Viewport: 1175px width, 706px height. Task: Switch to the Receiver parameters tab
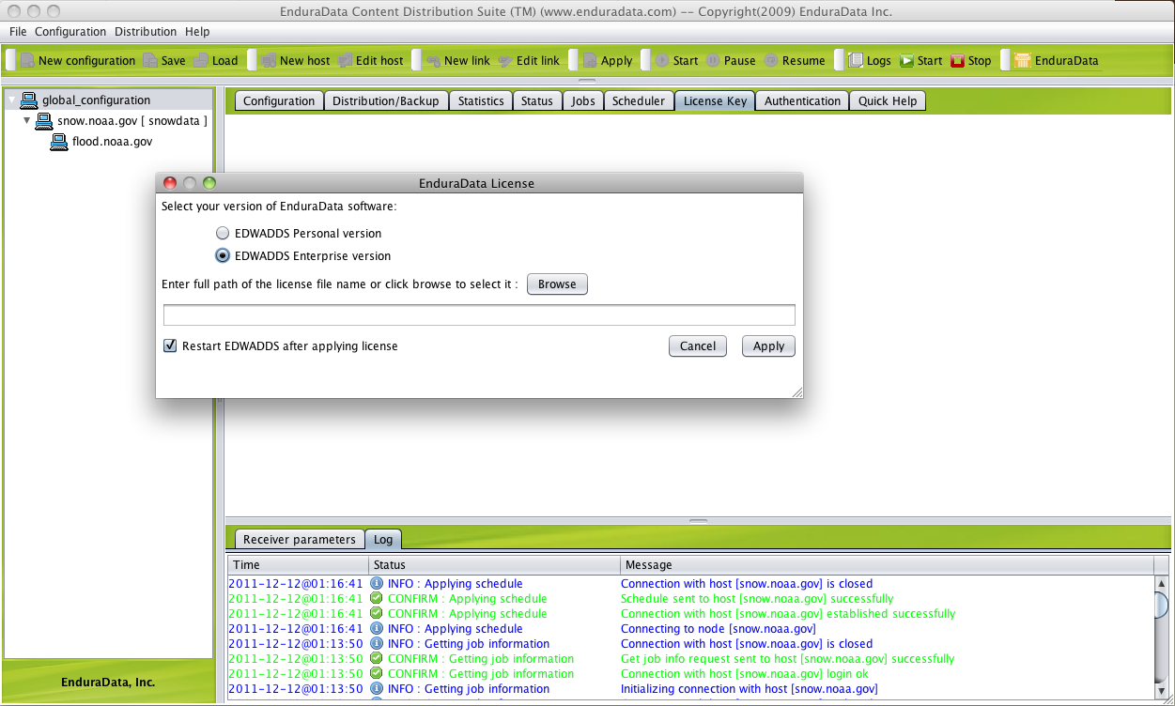(x=300, y=539)
